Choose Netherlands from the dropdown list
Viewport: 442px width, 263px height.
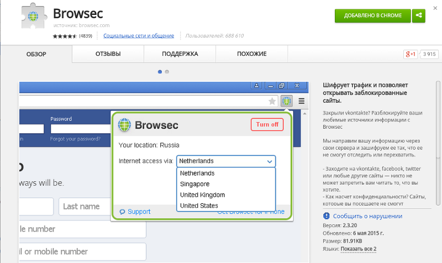226,173
